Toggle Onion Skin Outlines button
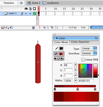 [48, 27]
